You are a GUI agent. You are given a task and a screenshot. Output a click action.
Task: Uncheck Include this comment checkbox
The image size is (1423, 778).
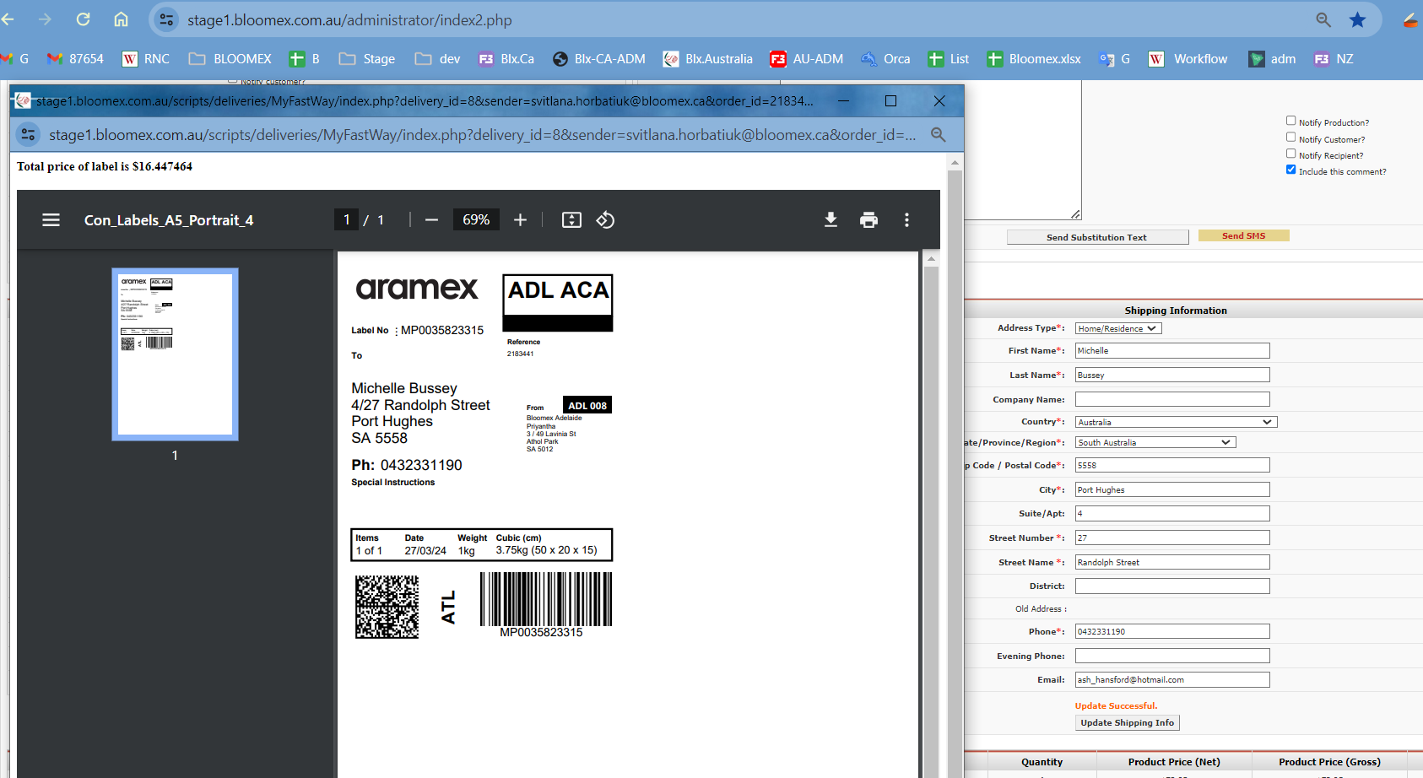1290,170
